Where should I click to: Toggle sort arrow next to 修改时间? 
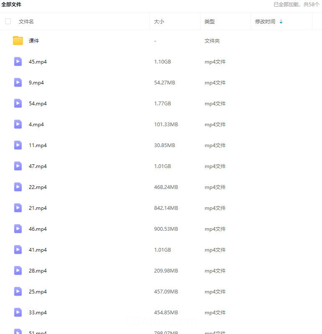[x=281, y=22]
